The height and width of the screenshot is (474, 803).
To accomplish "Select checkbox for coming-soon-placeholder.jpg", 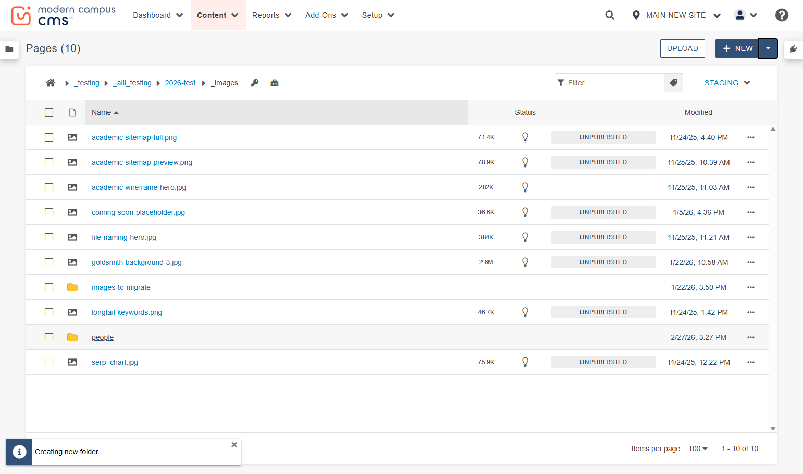I will pos(49,212).
